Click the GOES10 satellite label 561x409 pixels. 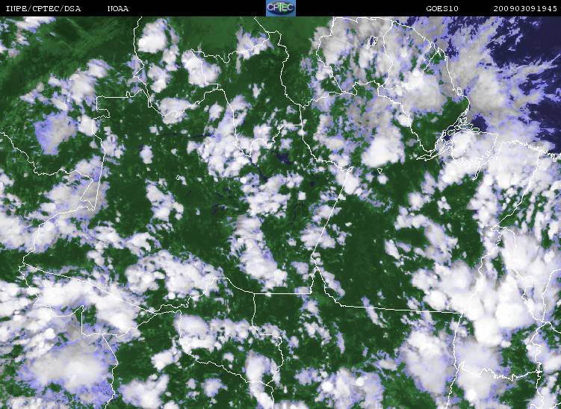pos(442,8)
